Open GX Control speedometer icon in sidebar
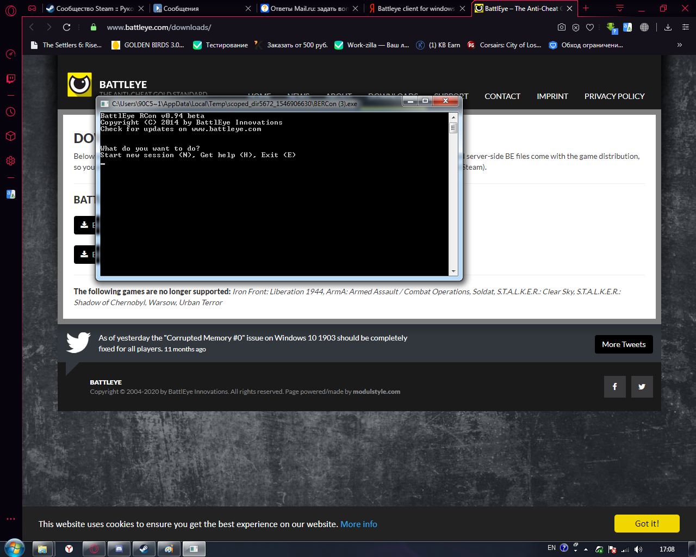696x557 pixels. coord(11,54)
